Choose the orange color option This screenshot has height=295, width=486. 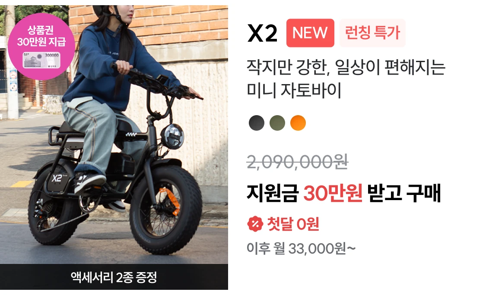click(x=298, y=123)
